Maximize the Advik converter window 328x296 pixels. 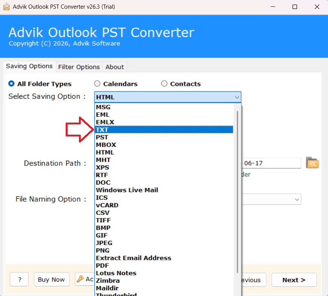[x=294, y=7]
